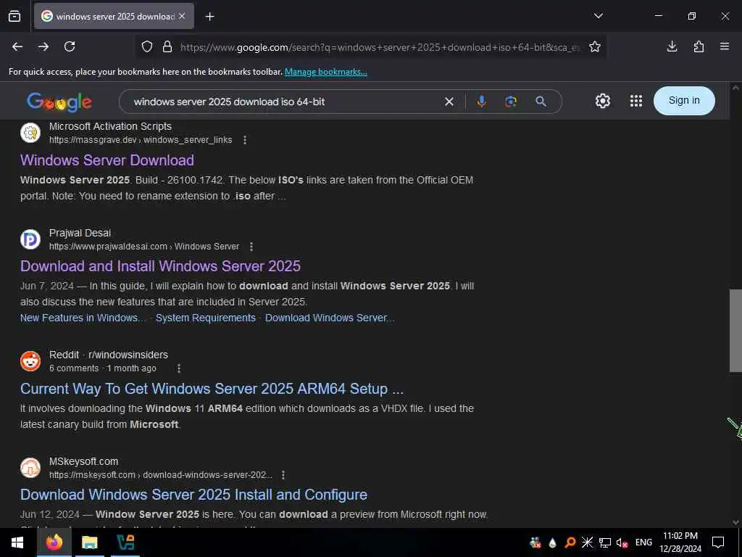Click prajwaldesai.com Windows Server URL text
Viewport: 742px width, 557px height.
(x=144, y=247)
